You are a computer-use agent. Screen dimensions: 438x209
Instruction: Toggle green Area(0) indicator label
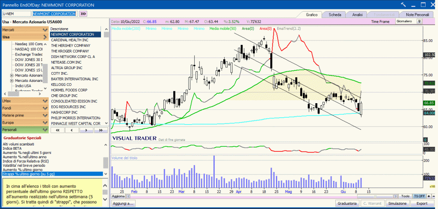click(x=248, y=29)
